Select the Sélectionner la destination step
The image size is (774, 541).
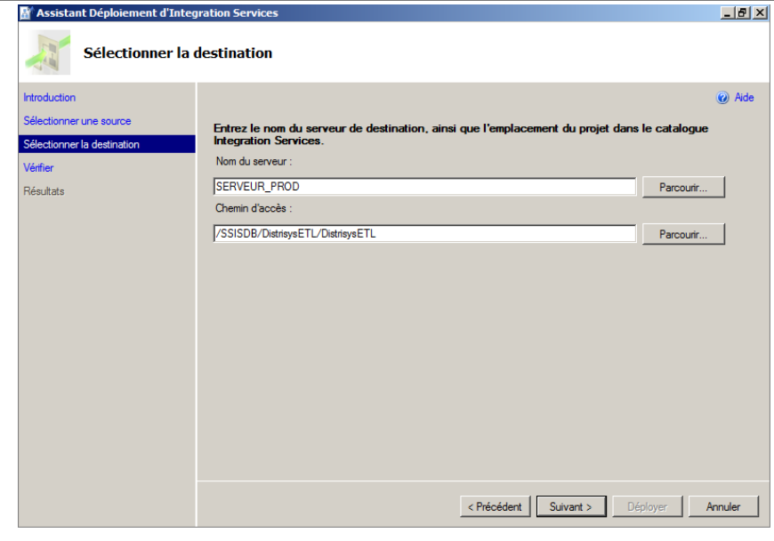(82, 144)
